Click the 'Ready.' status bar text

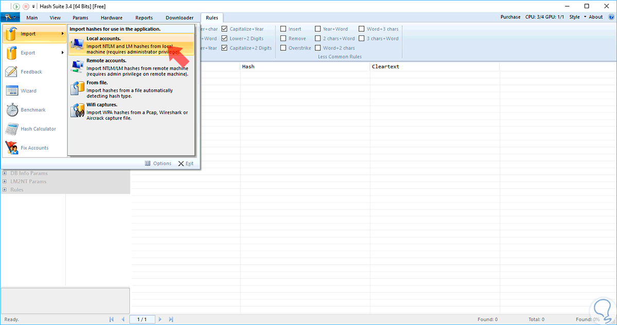[11, 319]
